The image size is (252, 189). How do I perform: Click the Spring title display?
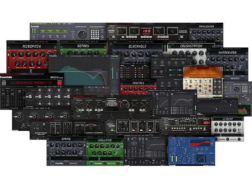coord(66,139)
